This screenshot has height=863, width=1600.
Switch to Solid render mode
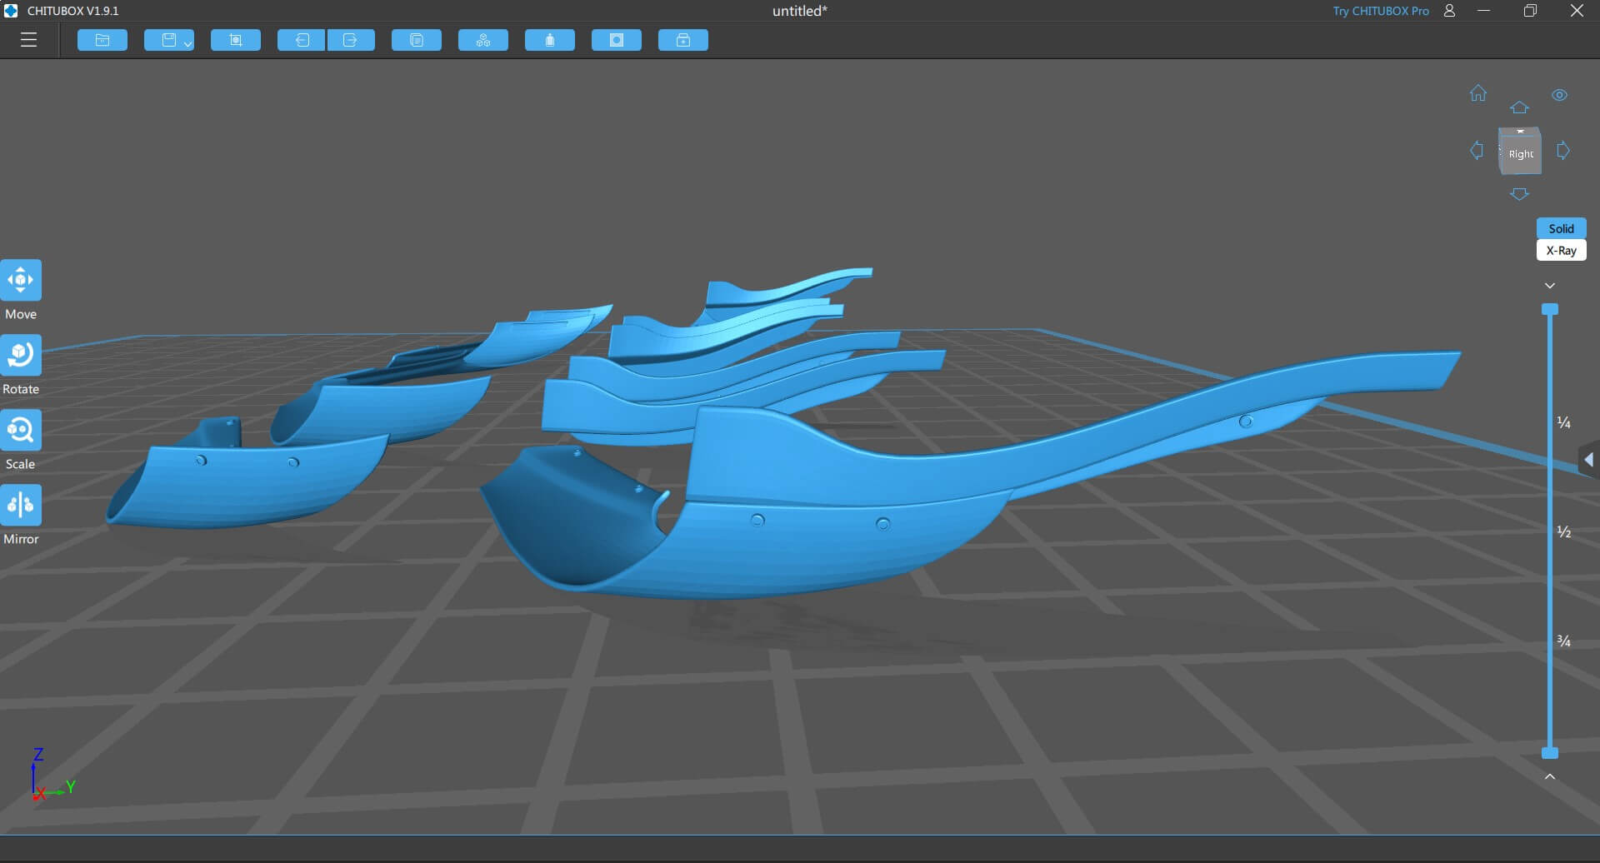point(1561,228)
